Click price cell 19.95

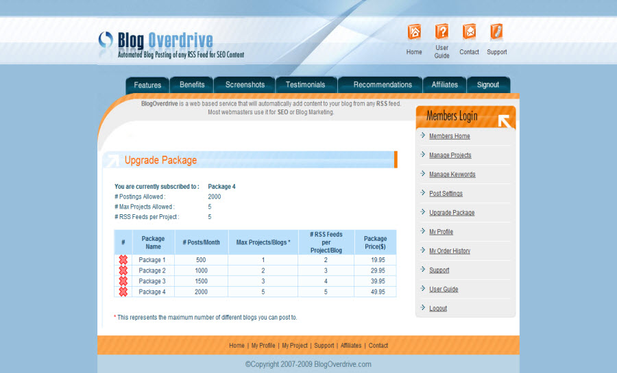(377, 260)
